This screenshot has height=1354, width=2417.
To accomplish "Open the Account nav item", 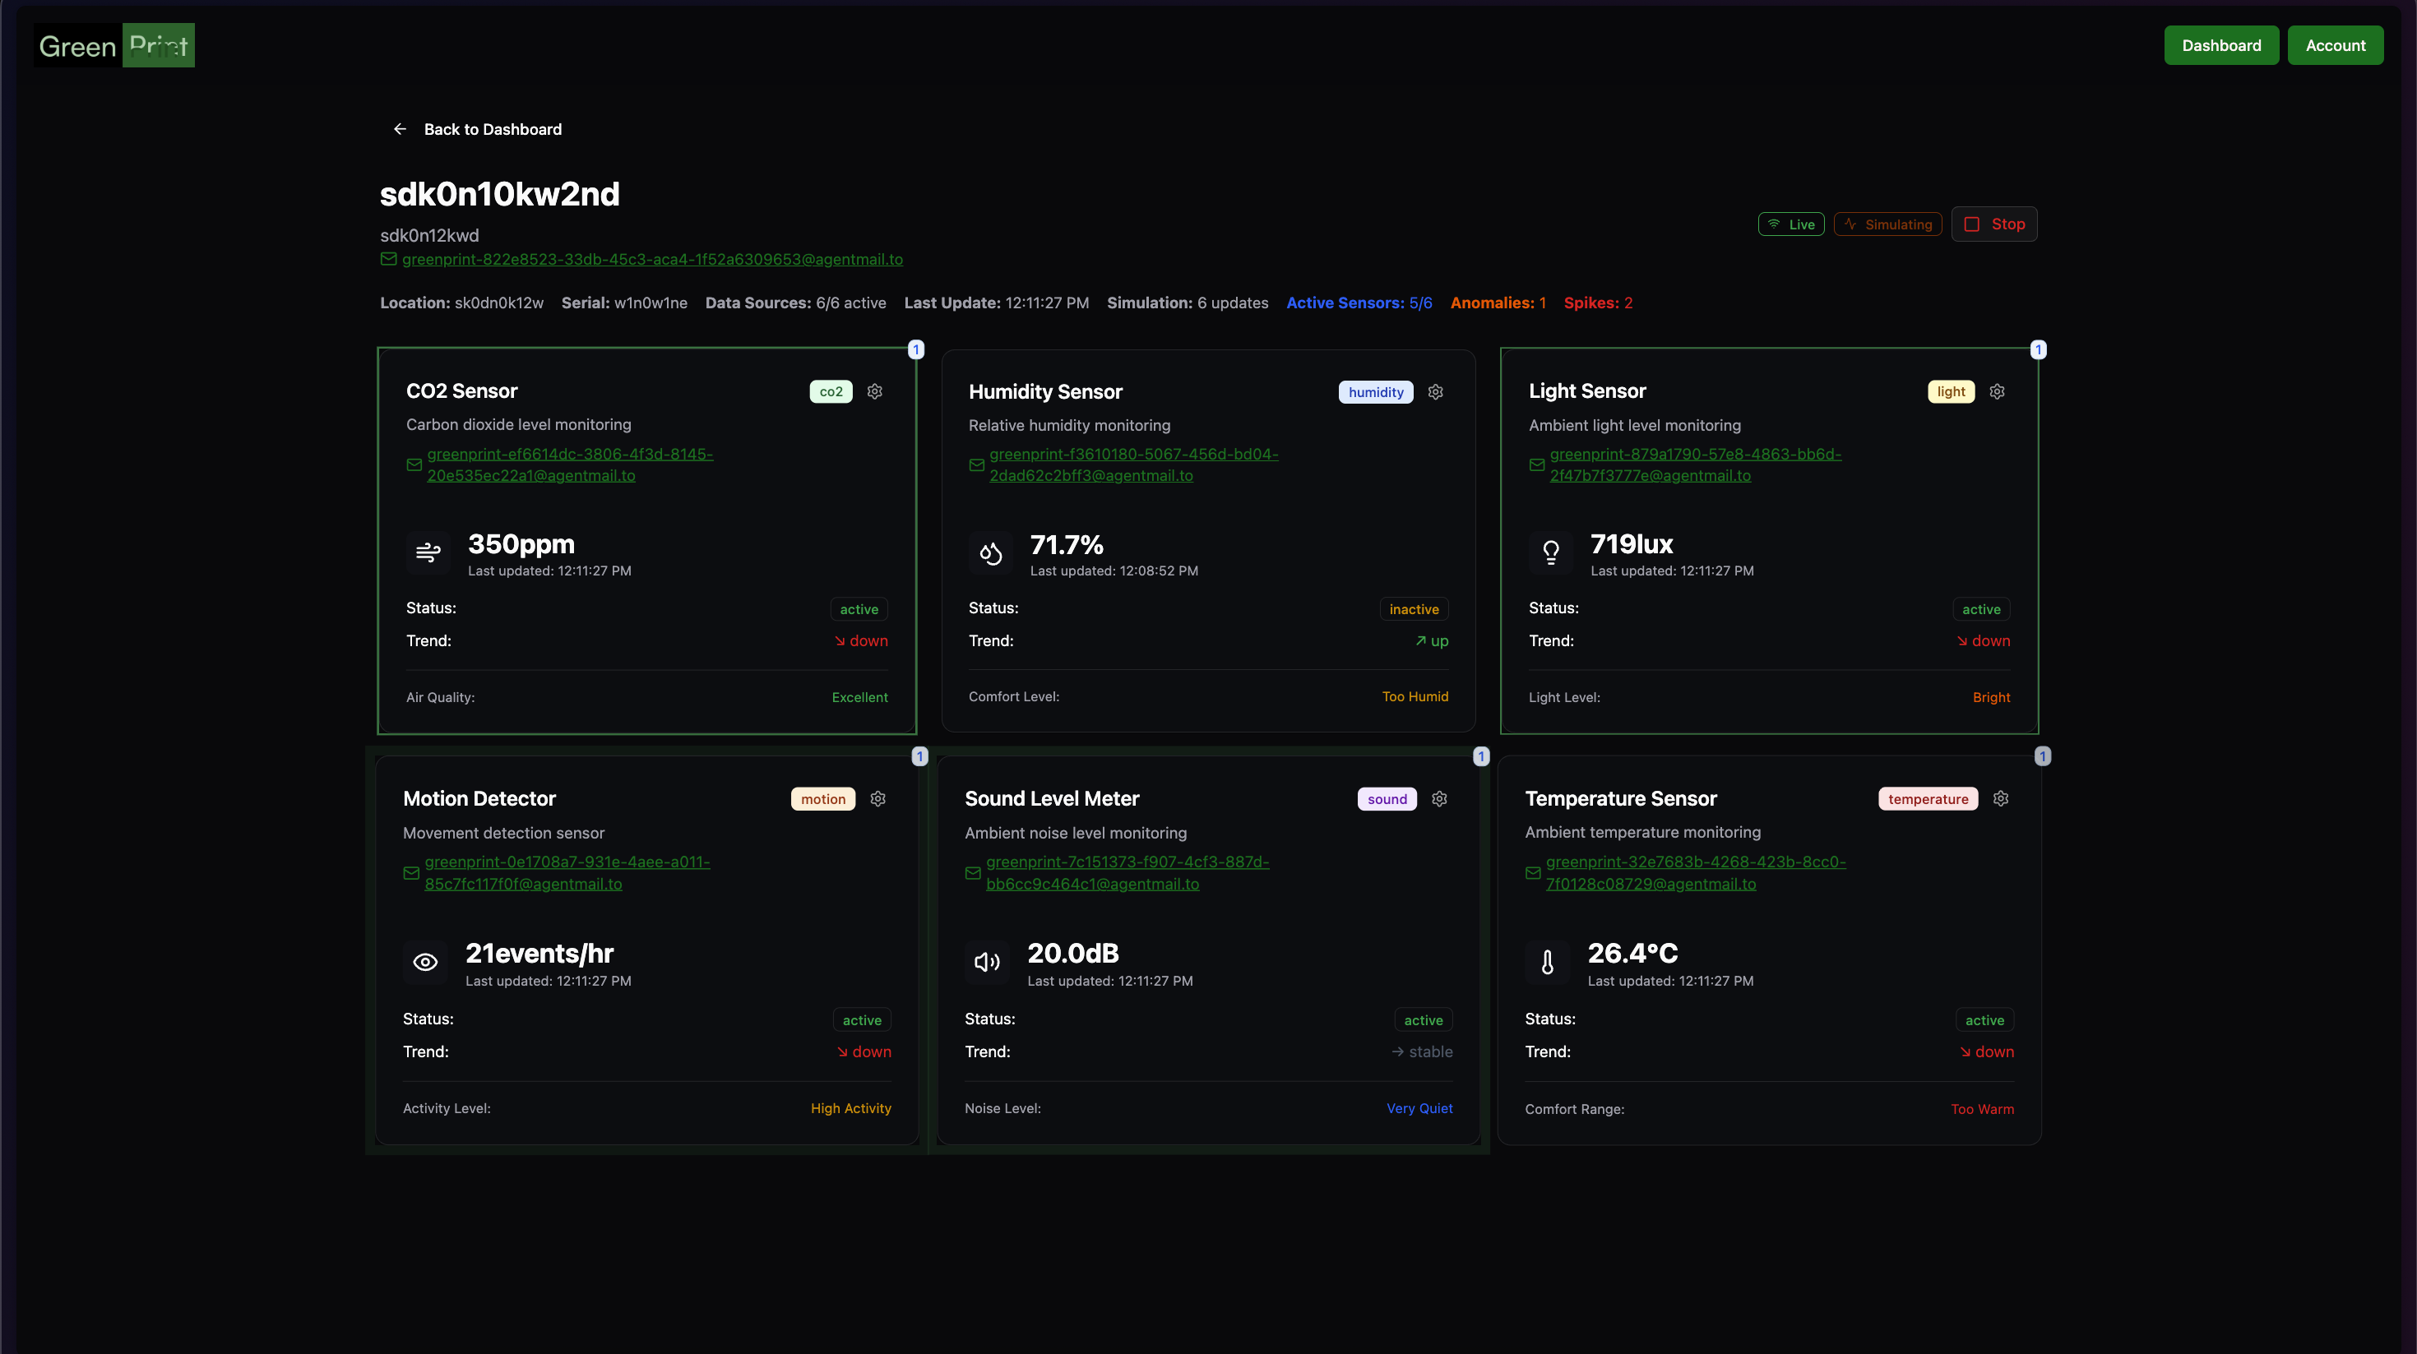I will 2336,45.
